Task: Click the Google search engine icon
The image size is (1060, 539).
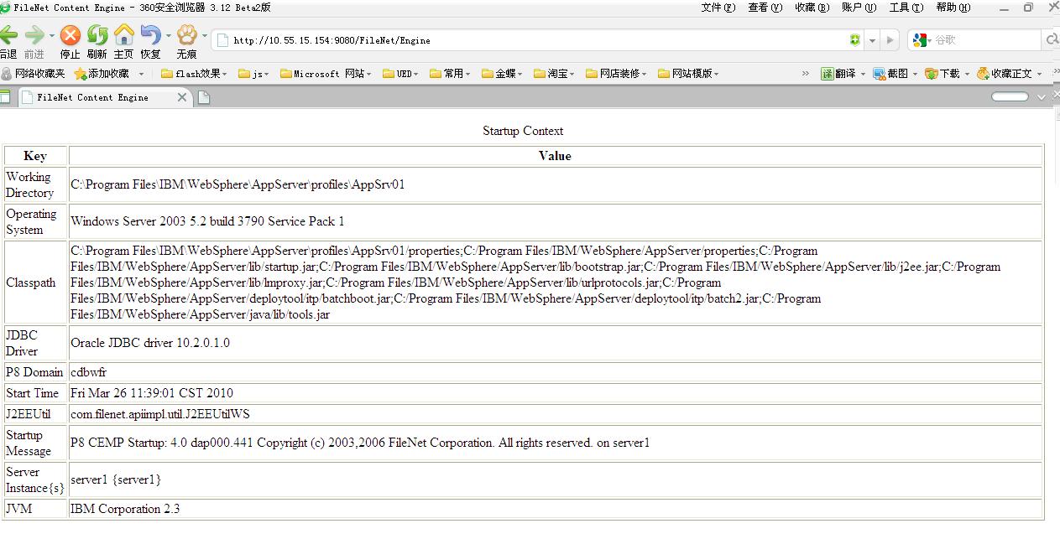Action: pos(919,40)
